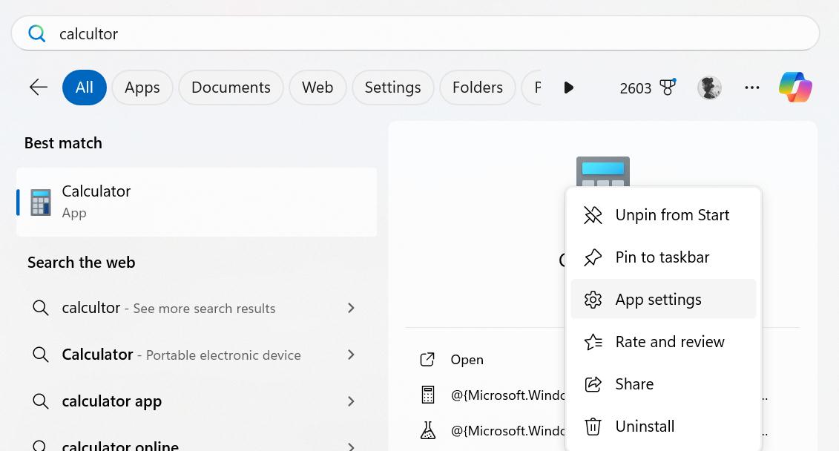This screenshot has height=451, width=839.
Task: Open Copilot from the search bar
Action: [794, 87]
